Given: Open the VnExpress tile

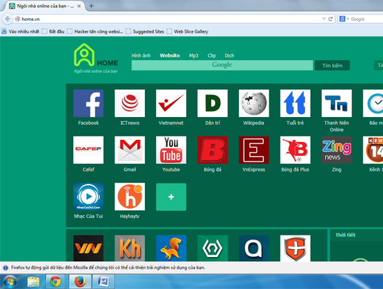Looking at the screenshot, I should tap(253, 150).
